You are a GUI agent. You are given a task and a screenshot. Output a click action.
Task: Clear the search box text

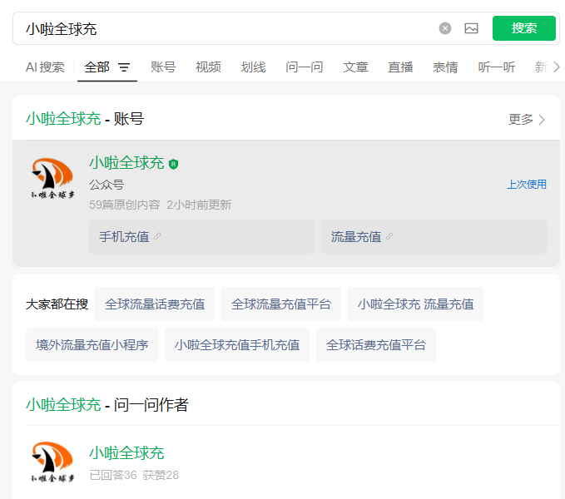[445, 28]
